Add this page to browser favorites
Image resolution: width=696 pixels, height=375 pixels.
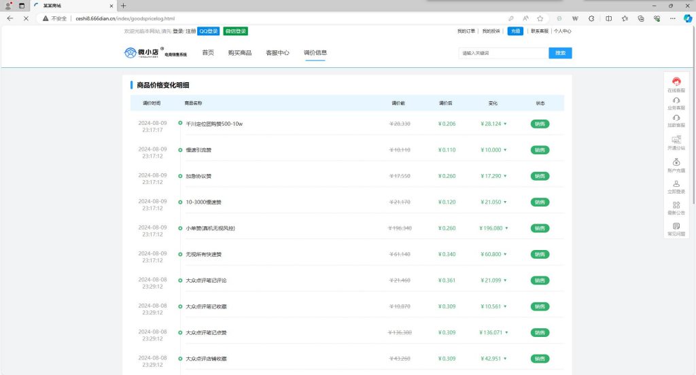[x=540, y=18]
